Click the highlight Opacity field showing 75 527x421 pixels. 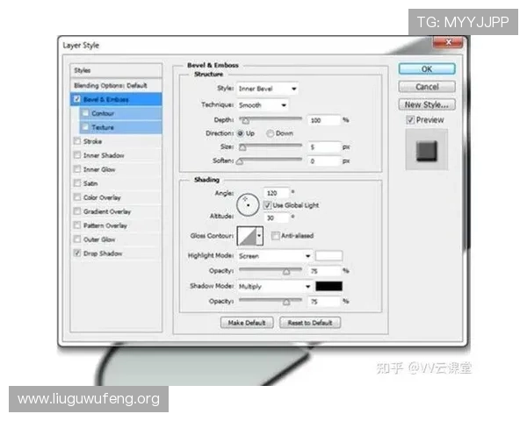(323, 271)
